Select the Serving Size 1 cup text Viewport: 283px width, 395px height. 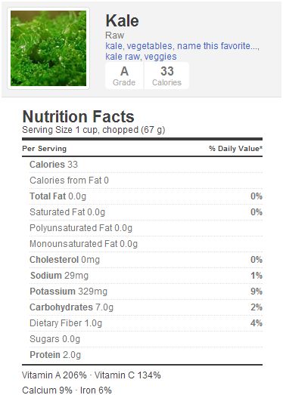pyautogui.click(x=94, y=130)
